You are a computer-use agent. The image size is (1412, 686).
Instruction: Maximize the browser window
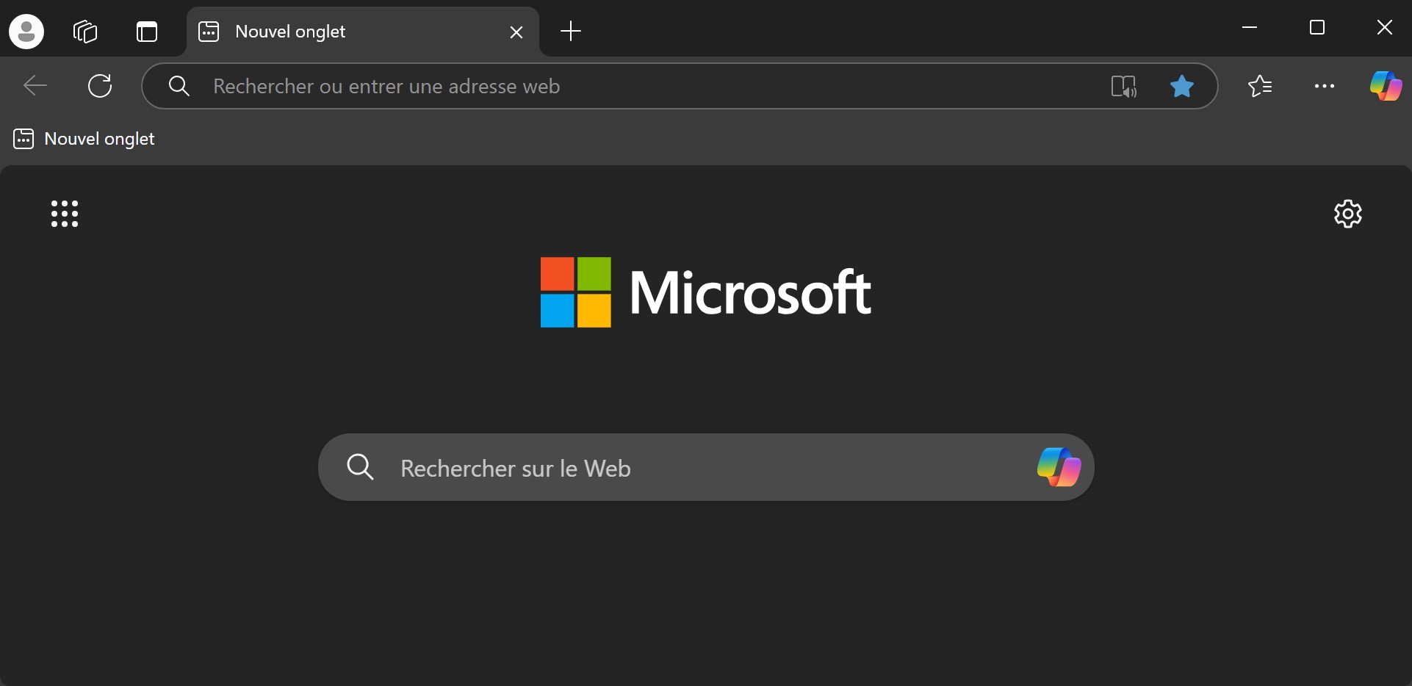(x=1317, y=28)
